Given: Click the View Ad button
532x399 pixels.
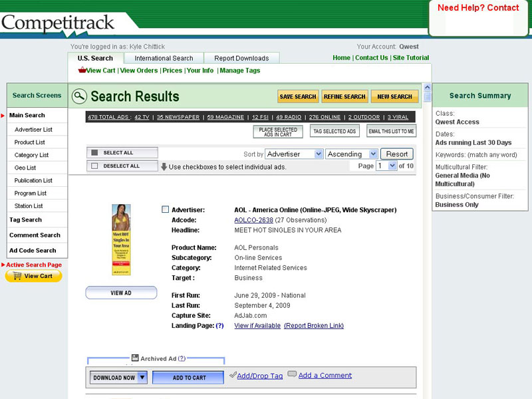Looking at the screenshot, I should point(121,293).
